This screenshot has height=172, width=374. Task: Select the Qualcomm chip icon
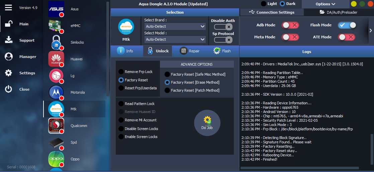(56, 126)
